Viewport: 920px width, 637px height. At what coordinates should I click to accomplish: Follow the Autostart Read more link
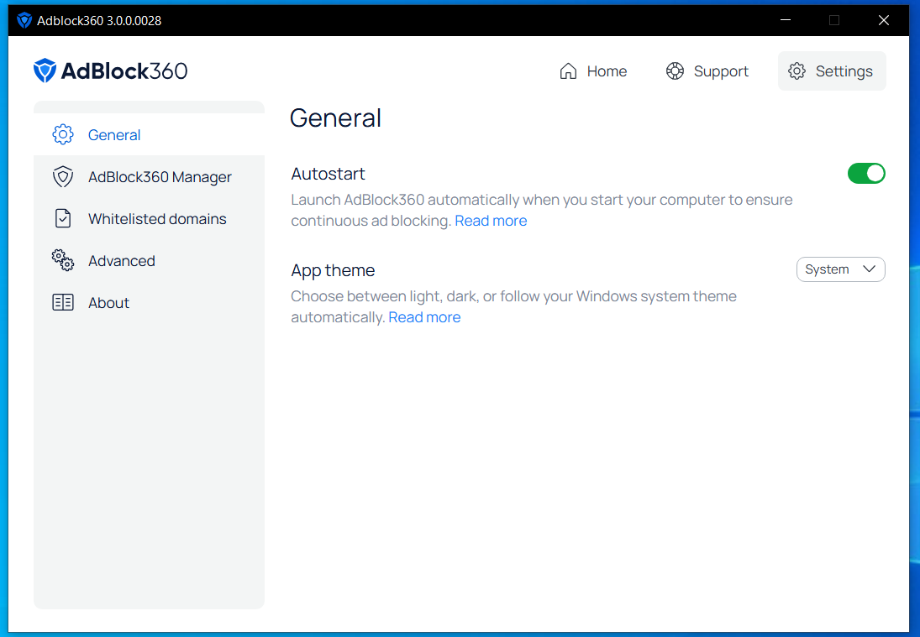tap(491, 221)
